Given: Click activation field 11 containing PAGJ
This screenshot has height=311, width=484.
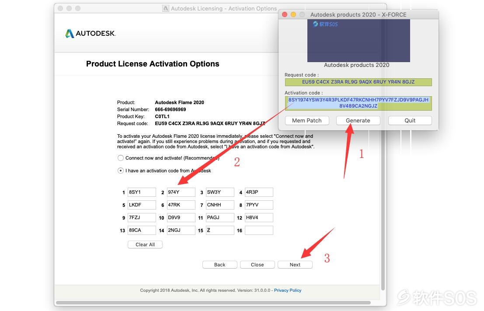Looking at the screenshot, I should tap(220, 217).
